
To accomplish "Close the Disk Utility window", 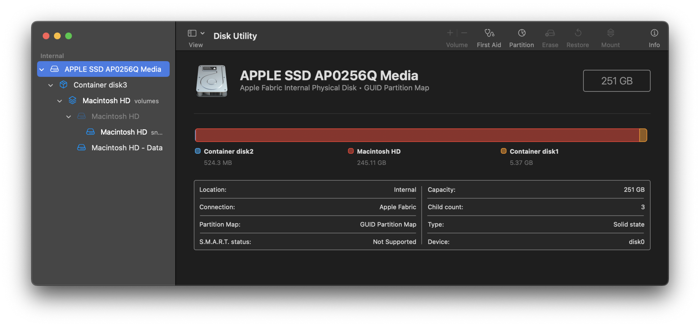I will pyautogui.click(x=46, y=36).
